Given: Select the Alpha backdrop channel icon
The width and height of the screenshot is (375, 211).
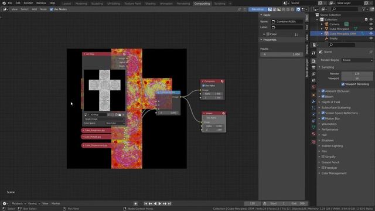Looking at the screenshot, I should [x=279, y=9].
